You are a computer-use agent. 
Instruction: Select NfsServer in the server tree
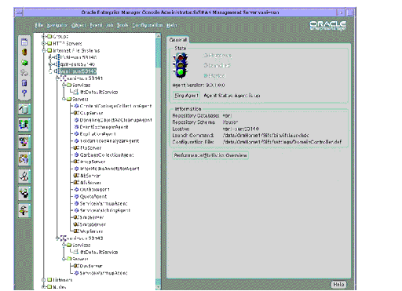coord(90,183)
